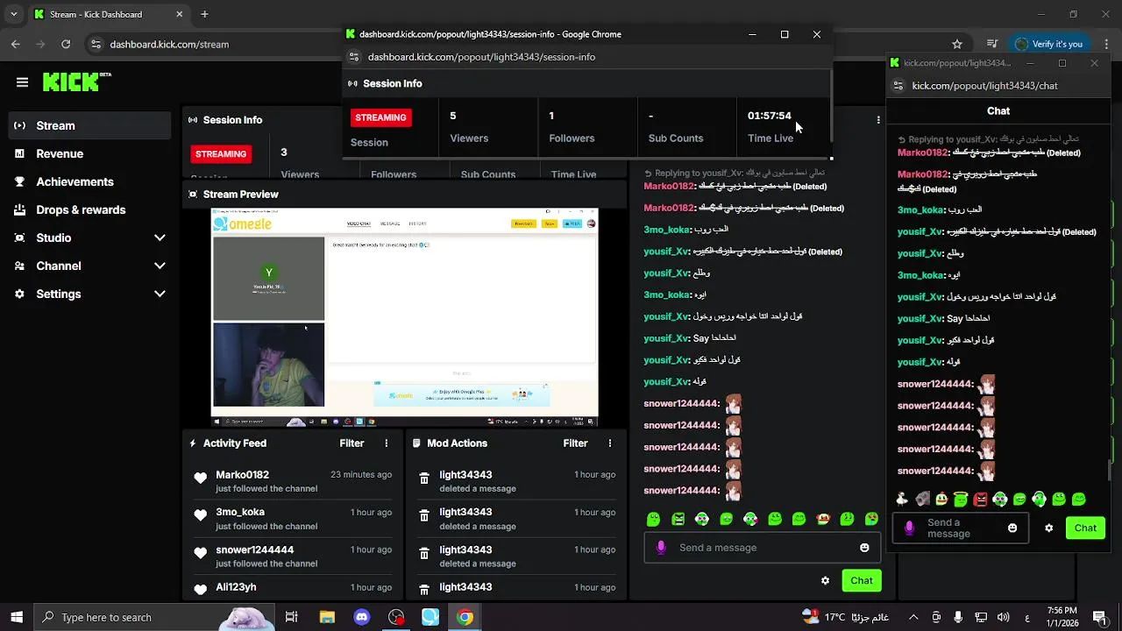
Task: Show hidden system tray icons chevron
Action: (913, 617)
